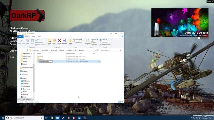Image resolution: width=214 pixels, height=120 pixels.
Task: Click Quit in the game menu
Action: 12,57
